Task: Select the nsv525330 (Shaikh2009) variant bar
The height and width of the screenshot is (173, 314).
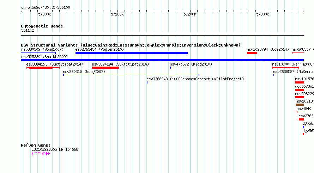Action: coord(162,60)
